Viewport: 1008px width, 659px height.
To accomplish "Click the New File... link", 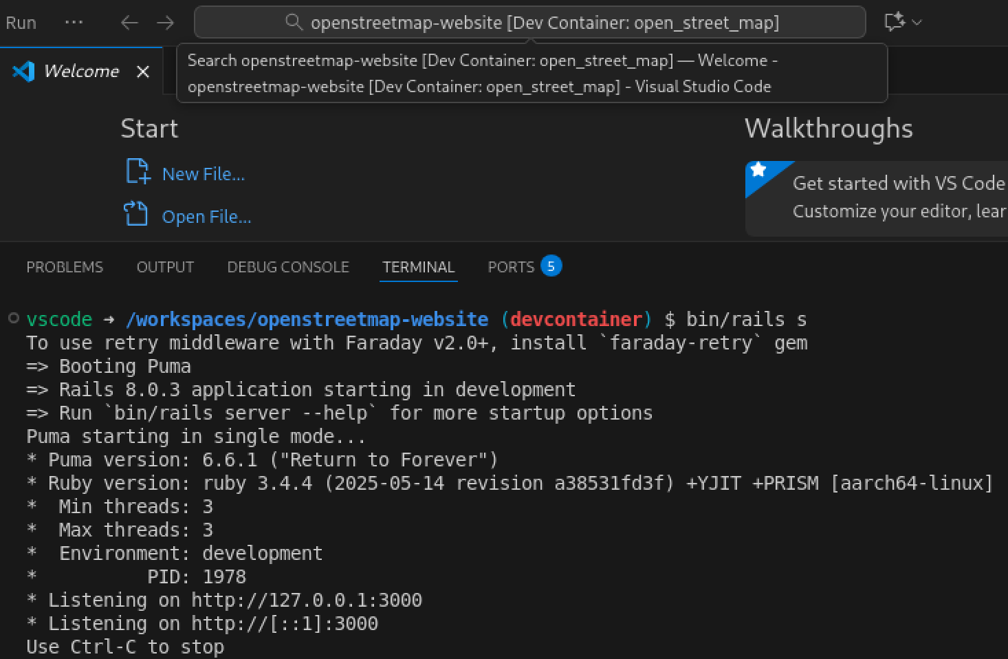I will point(204,174).
